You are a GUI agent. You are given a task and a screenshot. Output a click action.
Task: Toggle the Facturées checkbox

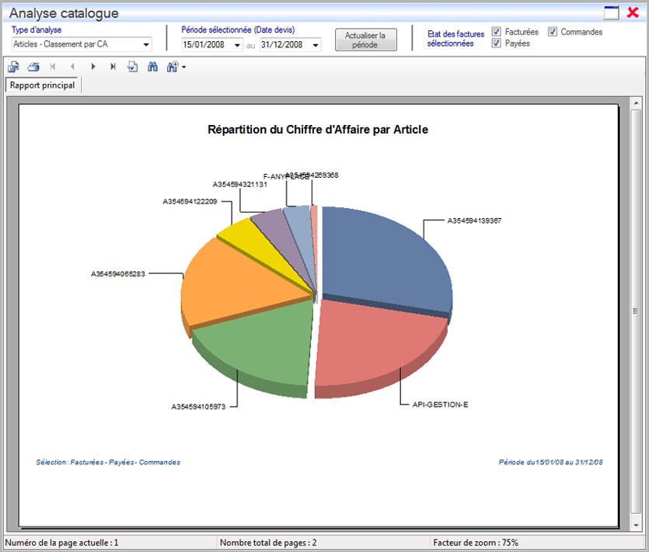[496, 32]
